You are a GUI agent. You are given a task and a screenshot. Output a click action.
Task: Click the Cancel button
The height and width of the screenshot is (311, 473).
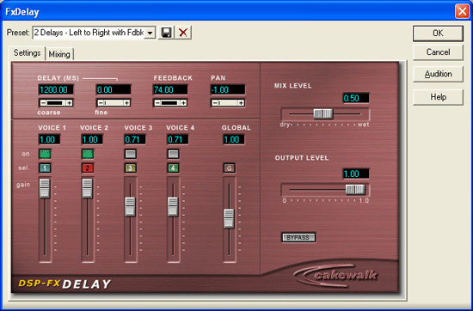[438, 52]
